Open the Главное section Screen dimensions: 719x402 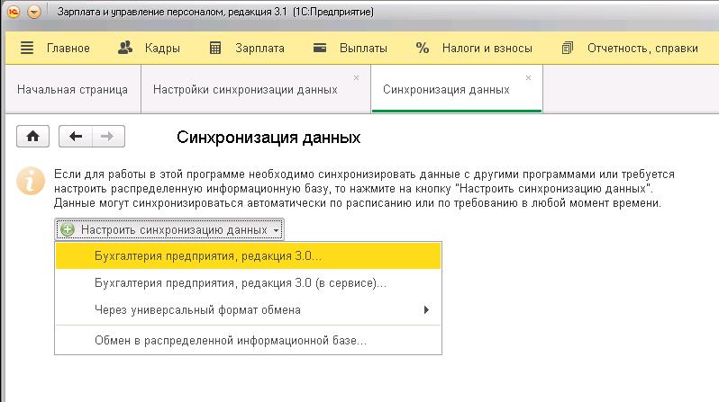pos(68,48)
